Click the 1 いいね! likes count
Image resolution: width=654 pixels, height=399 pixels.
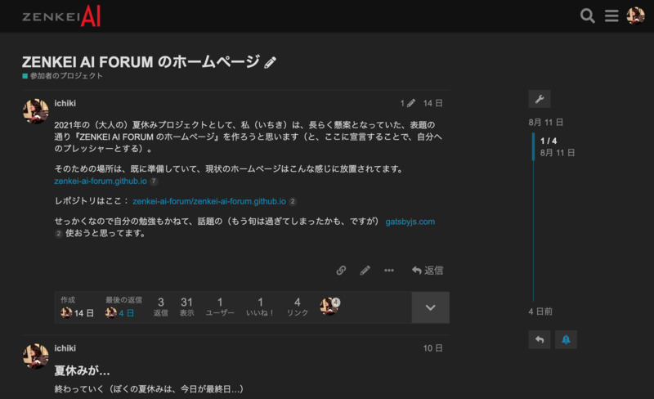pos(260,307)
